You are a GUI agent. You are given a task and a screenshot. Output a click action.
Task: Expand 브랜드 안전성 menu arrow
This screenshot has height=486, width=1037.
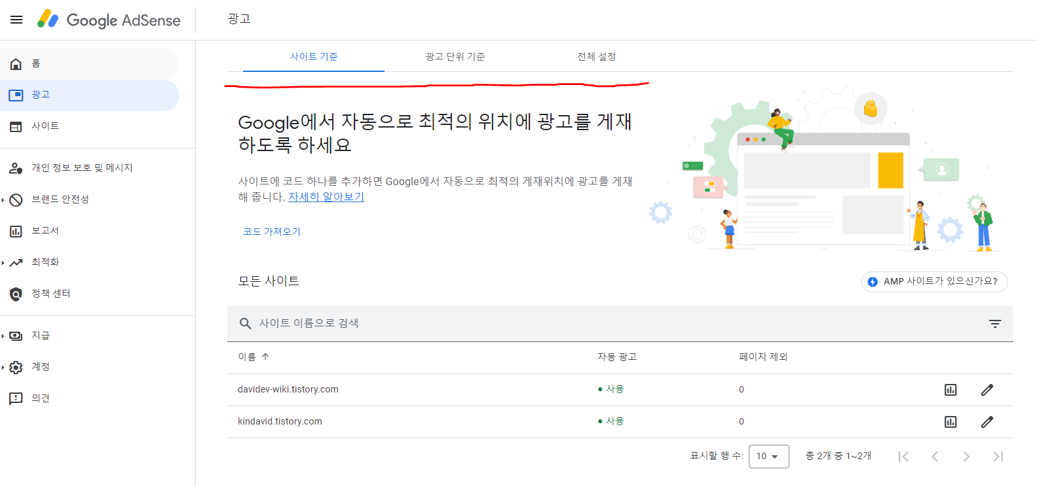(x=3, y=200)
